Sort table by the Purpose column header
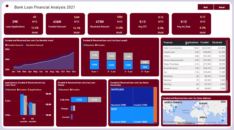The image size is (234, 130). coord(168,42)
